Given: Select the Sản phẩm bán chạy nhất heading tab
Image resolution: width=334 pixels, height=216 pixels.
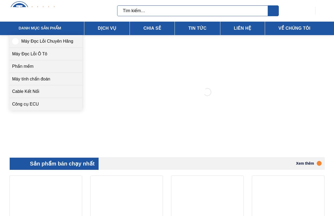Looking at the screenshot, I should [x=62, y=164].
